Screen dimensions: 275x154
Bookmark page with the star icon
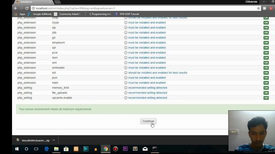click(258, 8)
